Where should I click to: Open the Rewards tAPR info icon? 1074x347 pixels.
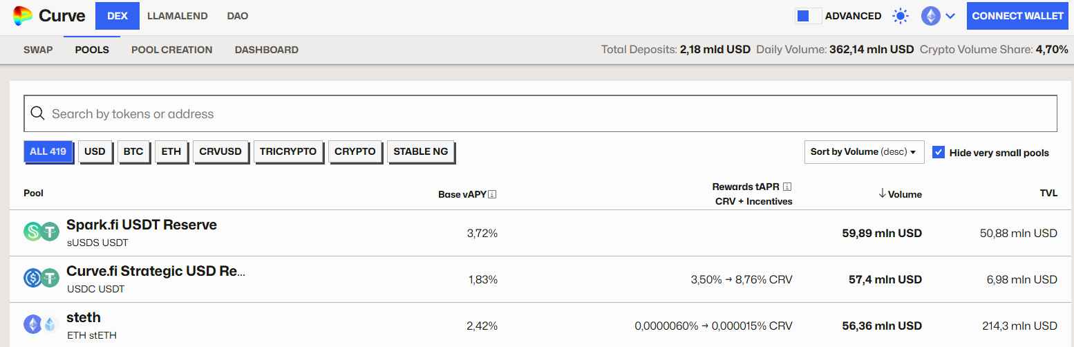[786, 187]
